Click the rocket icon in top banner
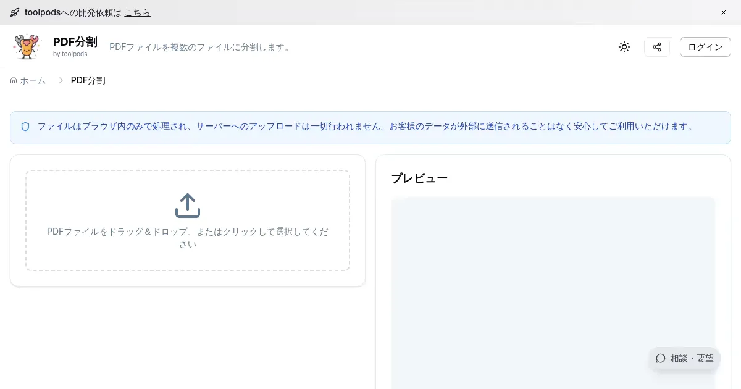This screenshot has width=741, height=389. (15, 12)
